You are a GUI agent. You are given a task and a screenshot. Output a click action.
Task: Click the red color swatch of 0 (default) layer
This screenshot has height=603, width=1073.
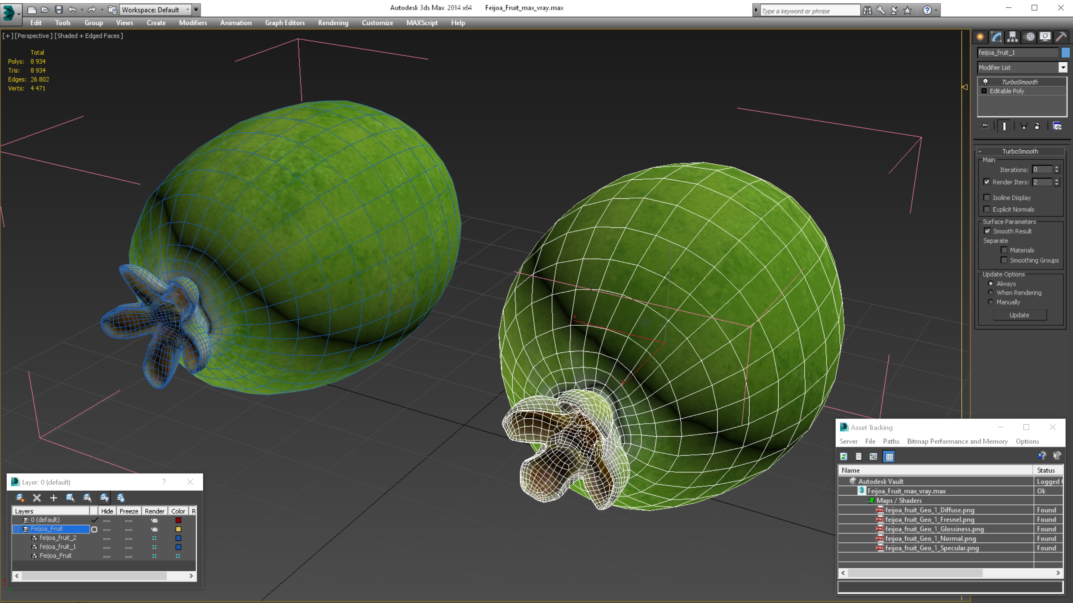(178, 520)
